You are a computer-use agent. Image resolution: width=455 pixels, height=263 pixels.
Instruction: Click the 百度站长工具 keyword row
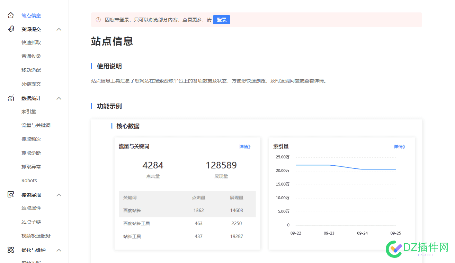point(187,223)
